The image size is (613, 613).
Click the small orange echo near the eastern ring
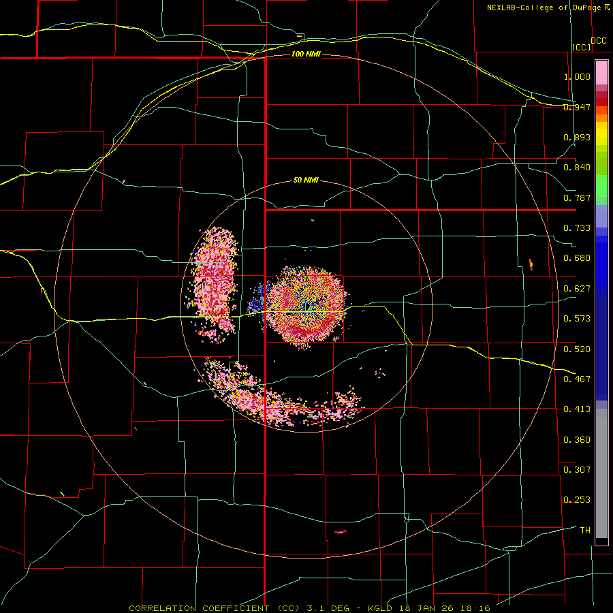pos(531,264)
